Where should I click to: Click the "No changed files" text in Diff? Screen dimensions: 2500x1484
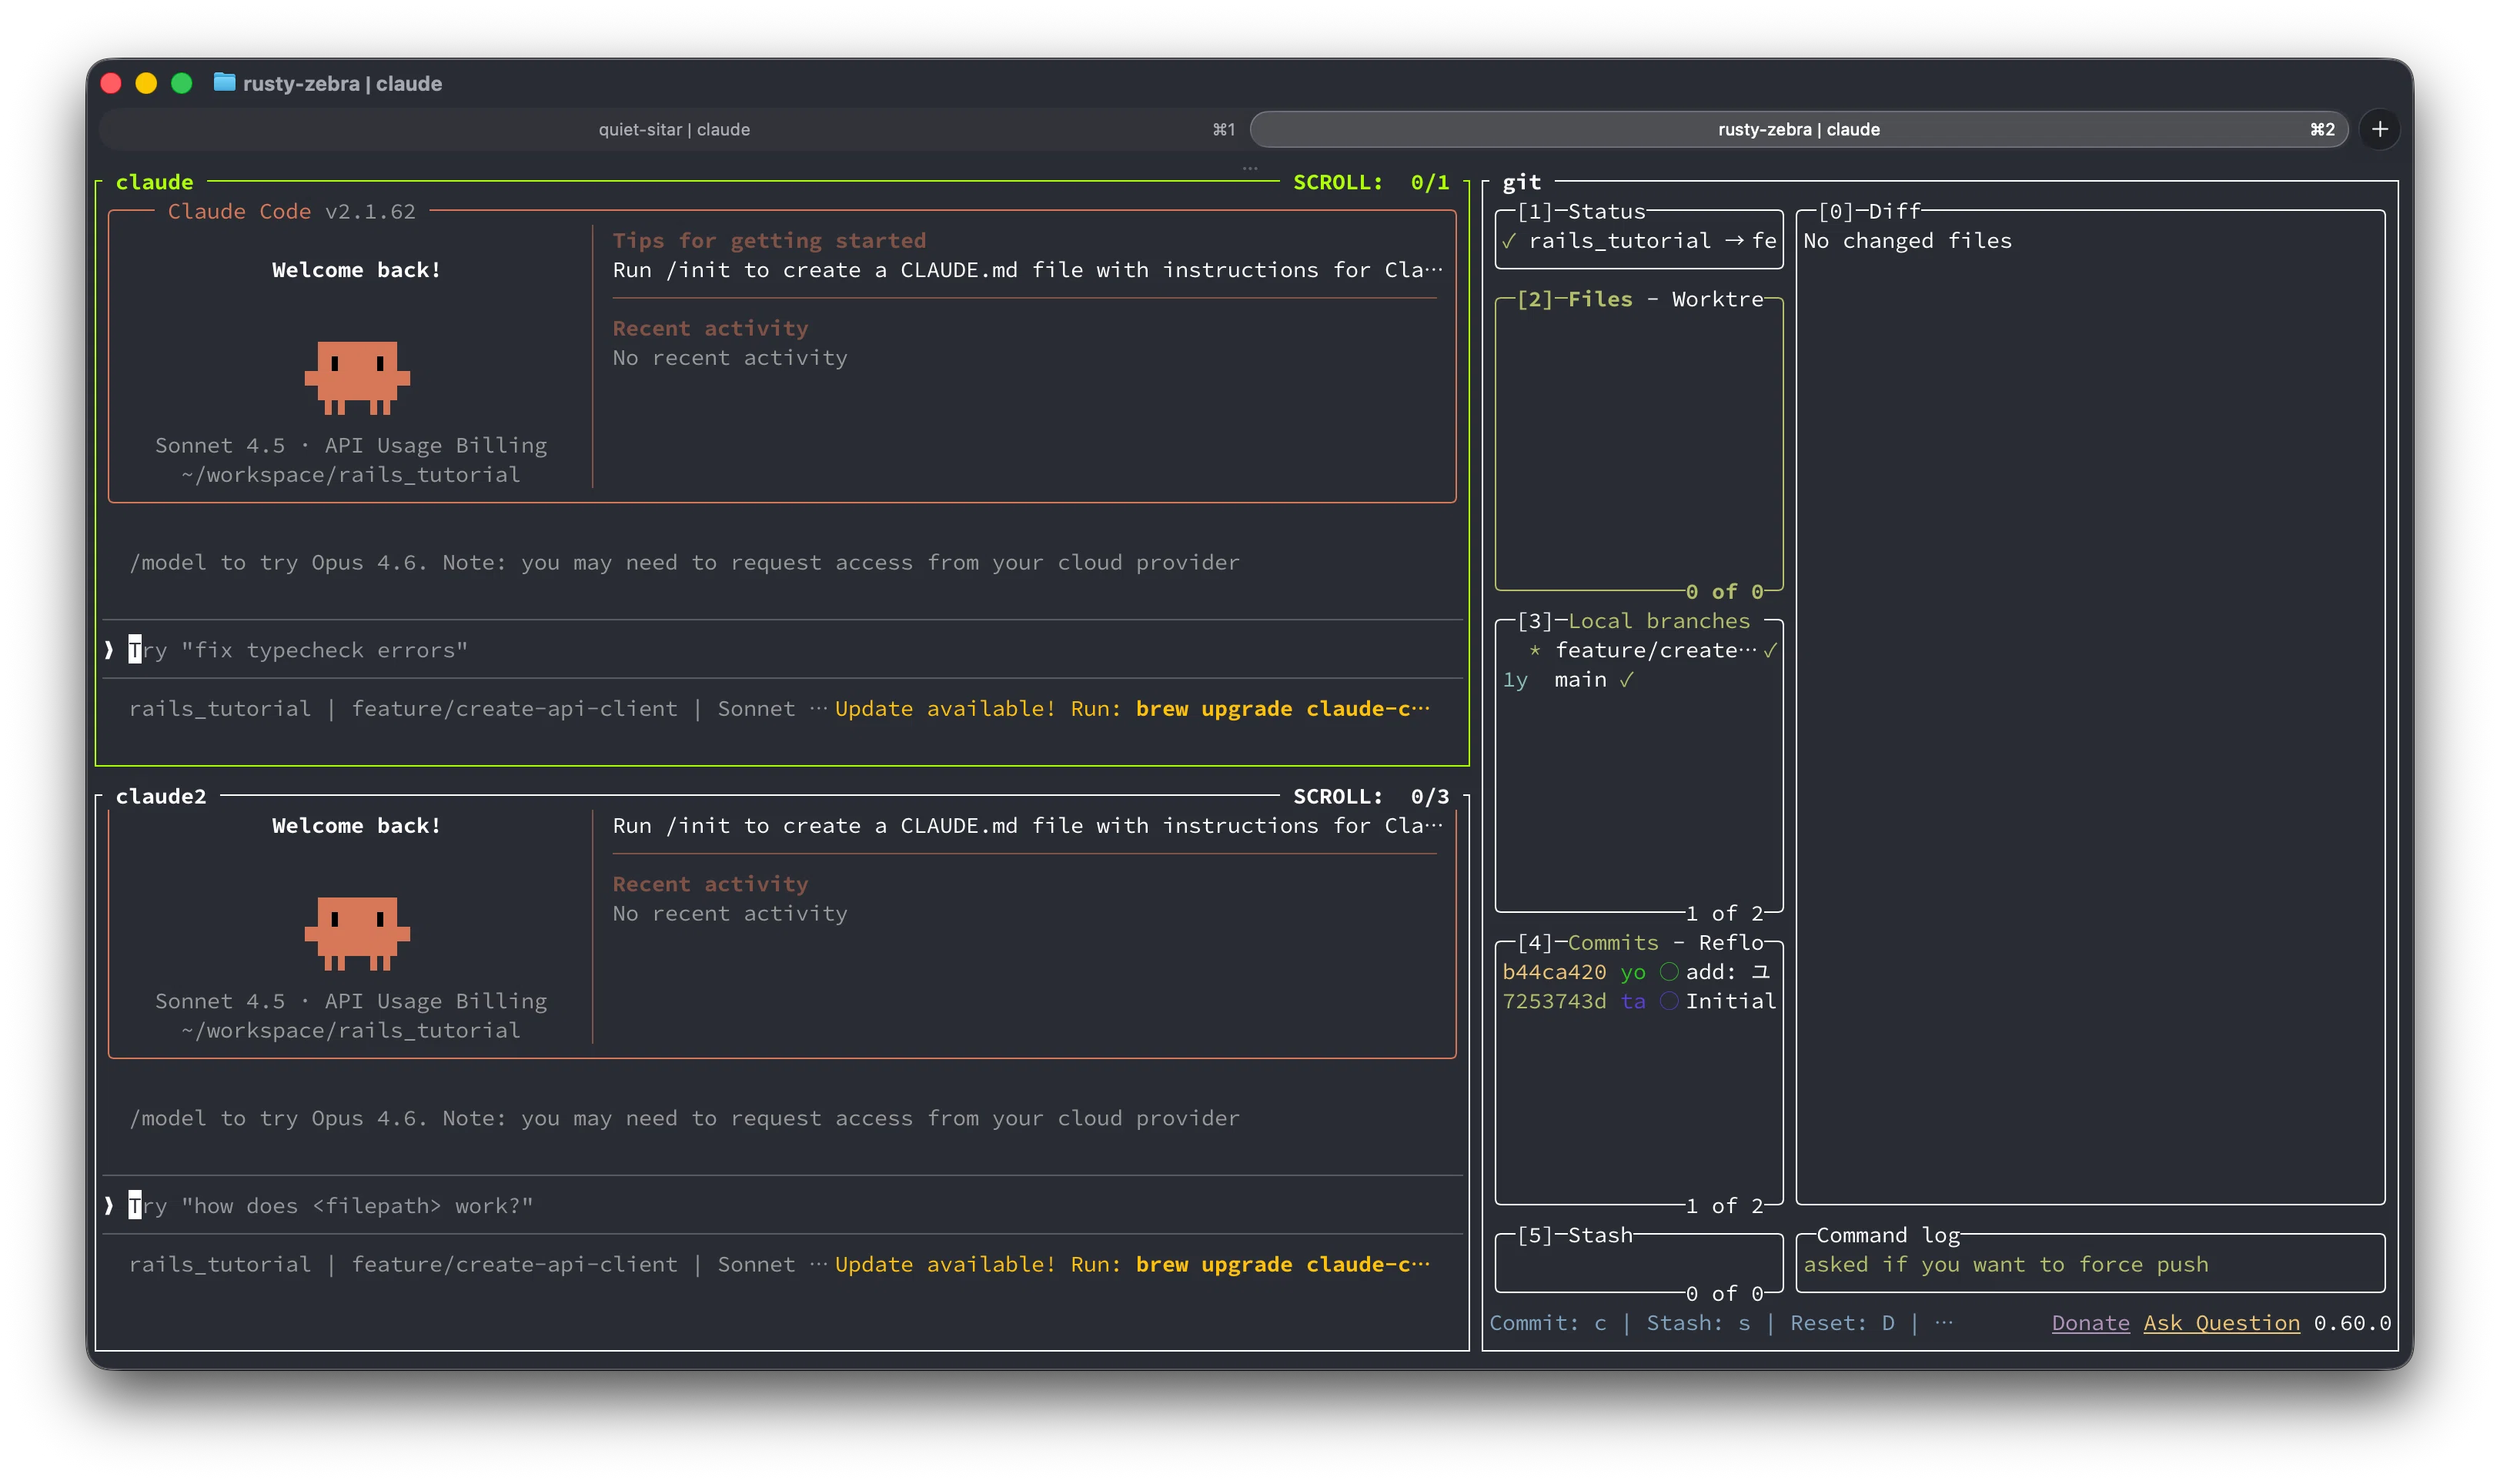tap(1907, 241)
